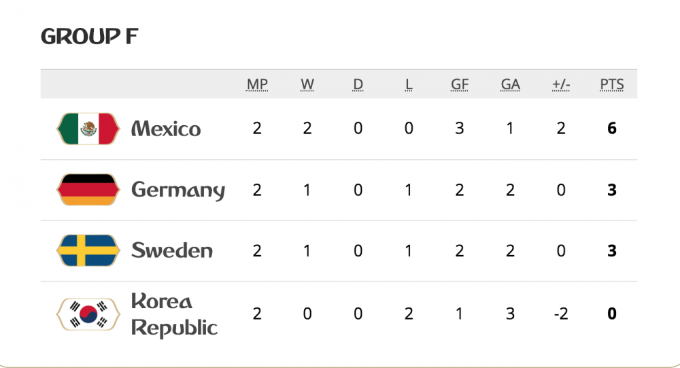The width and height of the screenshot is (680, 368).
Task: Click the PTS column header
Action: click(611, 85)
